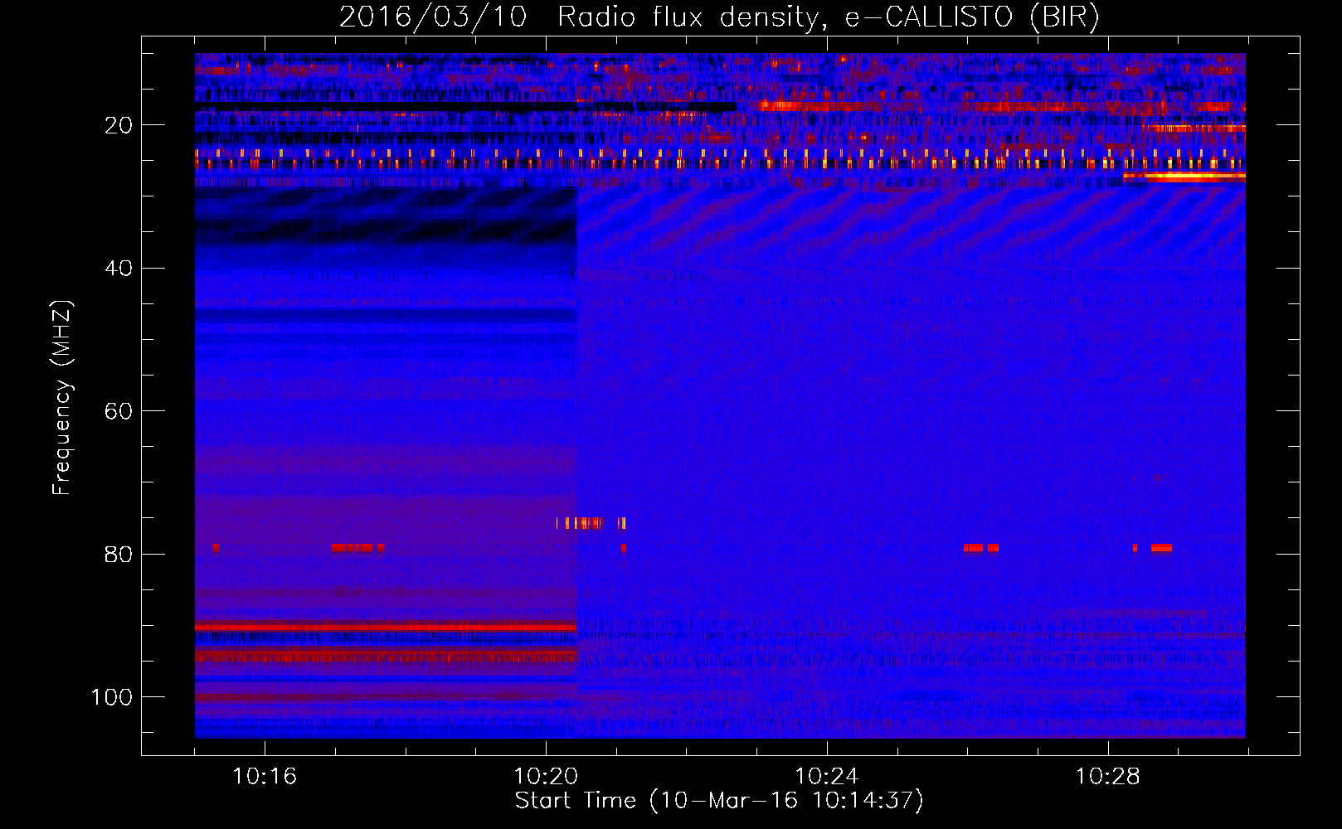Click the '10:28' time tick label

[x=1108, y=777]
